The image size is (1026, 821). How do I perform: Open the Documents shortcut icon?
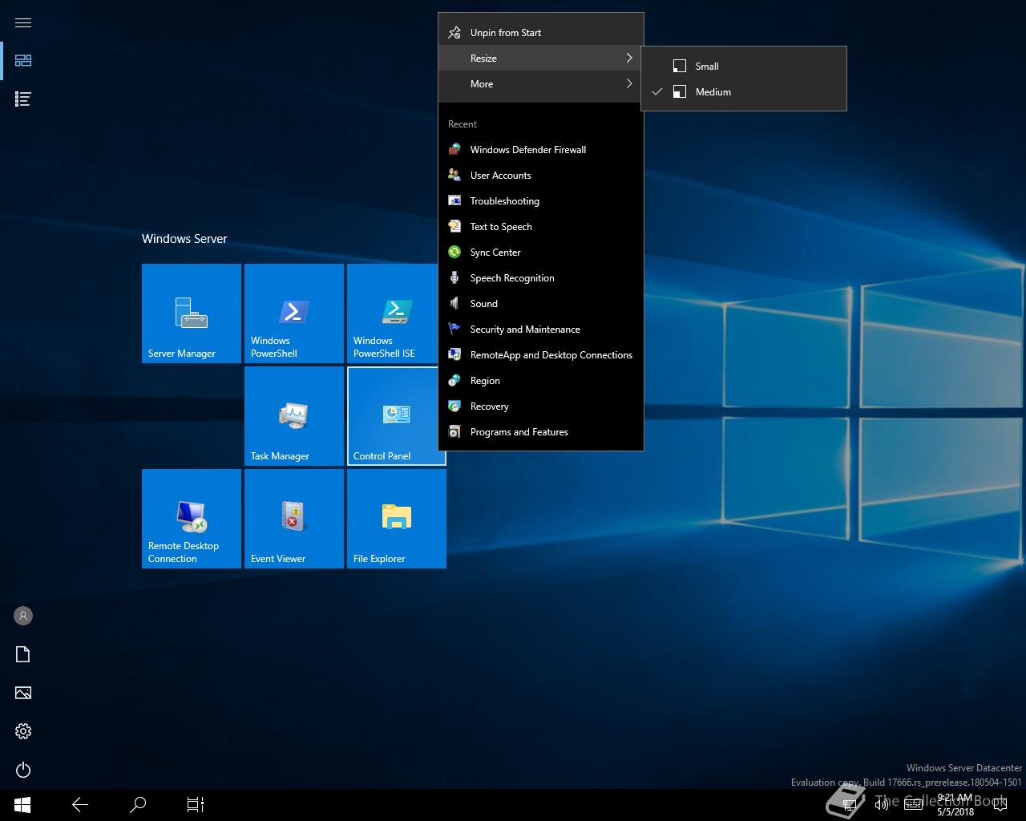pos(23,654)
